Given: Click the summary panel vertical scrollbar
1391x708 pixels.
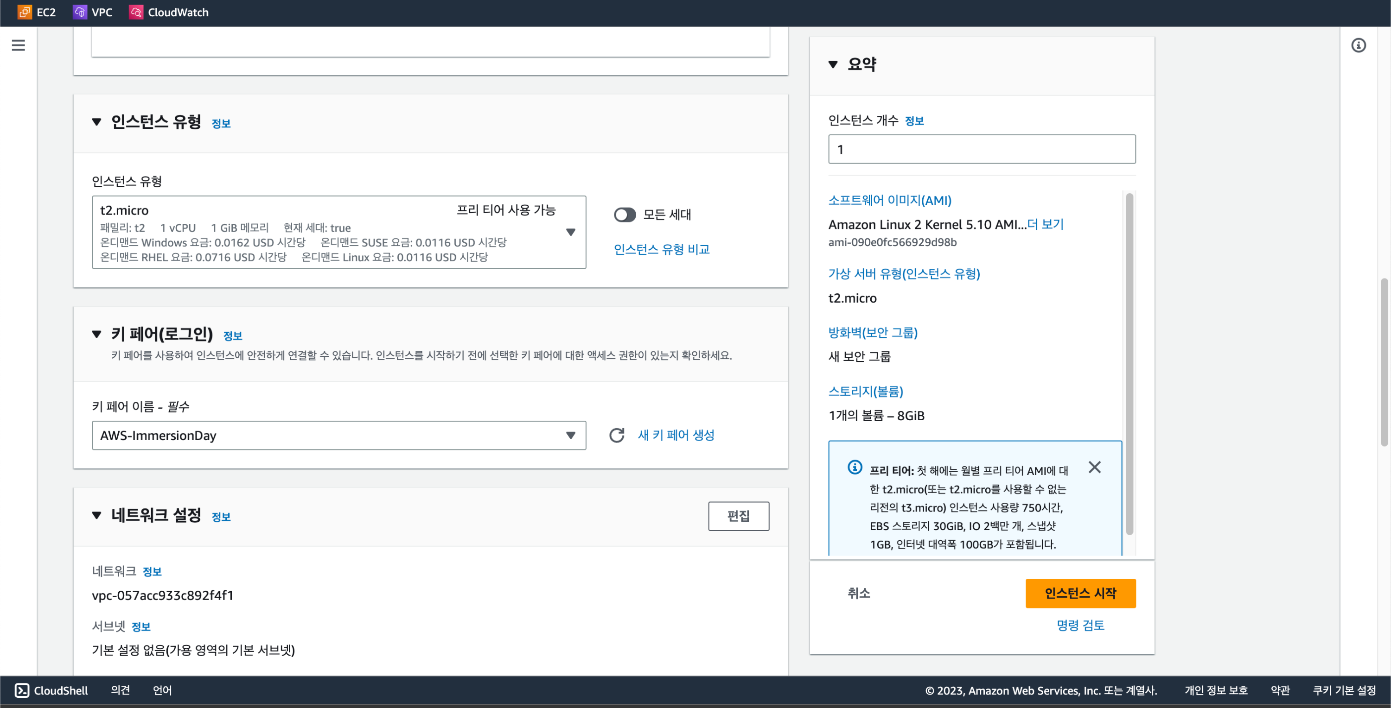Looking at the screenshot, I should [1129, 364].
